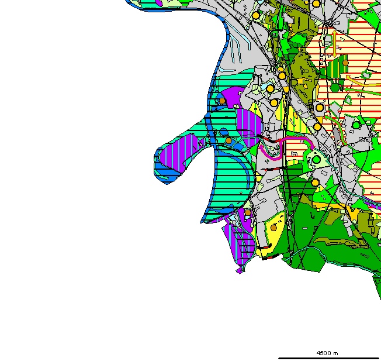
Task: Select the brown hexagon on green-yellow striped patch
Action: 345,63
